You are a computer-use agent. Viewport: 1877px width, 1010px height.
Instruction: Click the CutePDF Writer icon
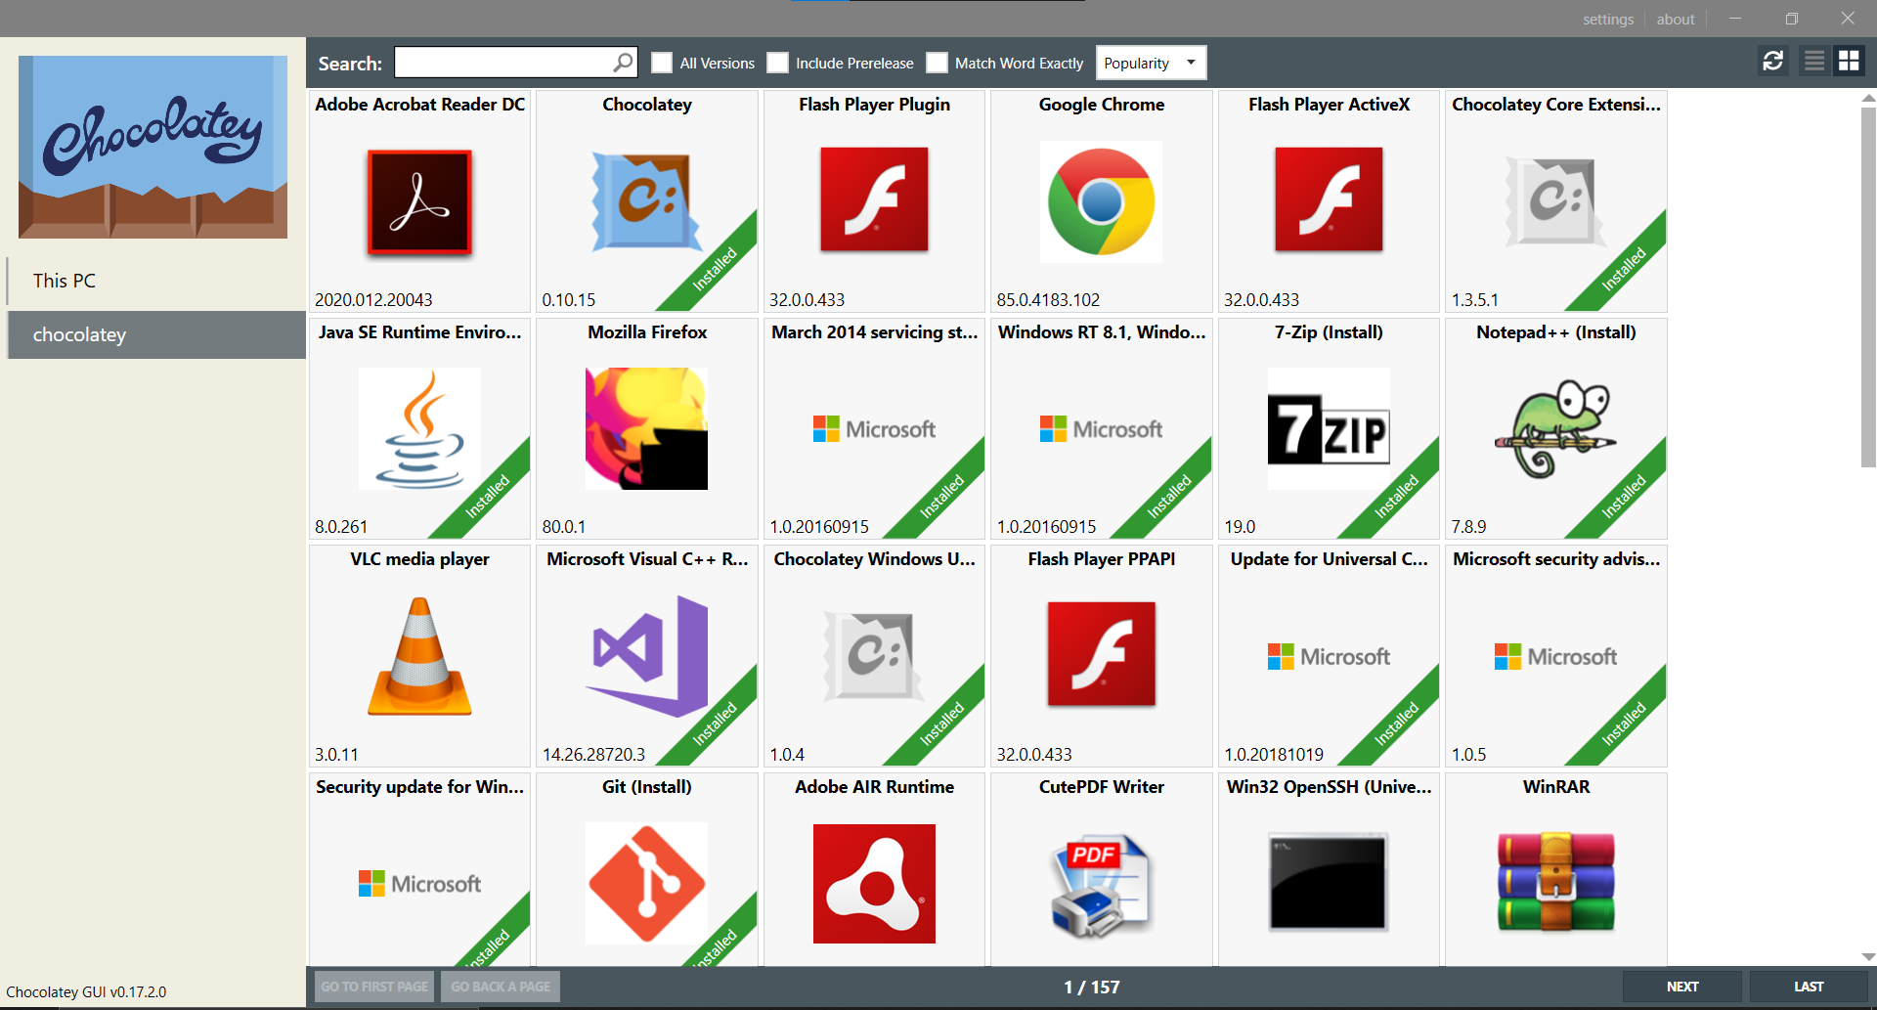point(1102,885)
